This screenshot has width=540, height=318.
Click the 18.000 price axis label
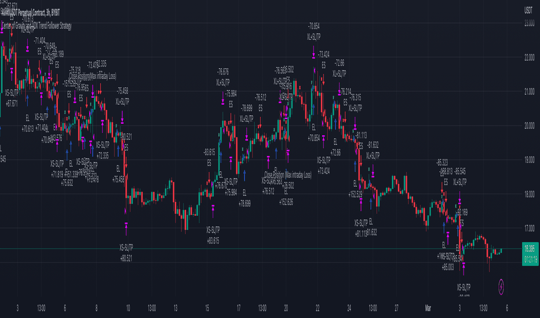(x=529, y=194)
